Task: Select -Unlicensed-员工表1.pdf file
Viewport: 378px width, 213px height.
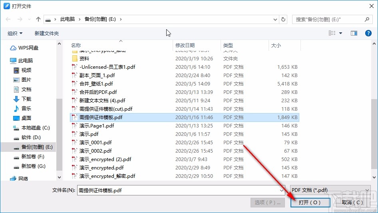Action: [185, 67]
